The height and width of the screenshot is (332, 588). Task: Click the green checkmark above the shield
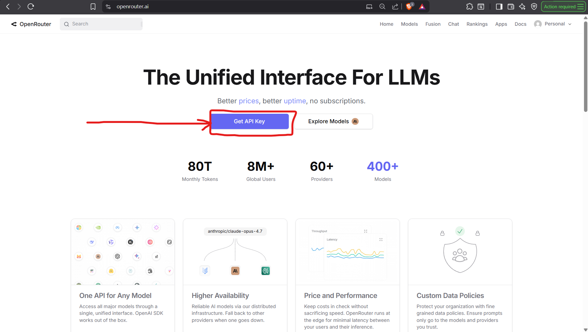tap(460, 231)
